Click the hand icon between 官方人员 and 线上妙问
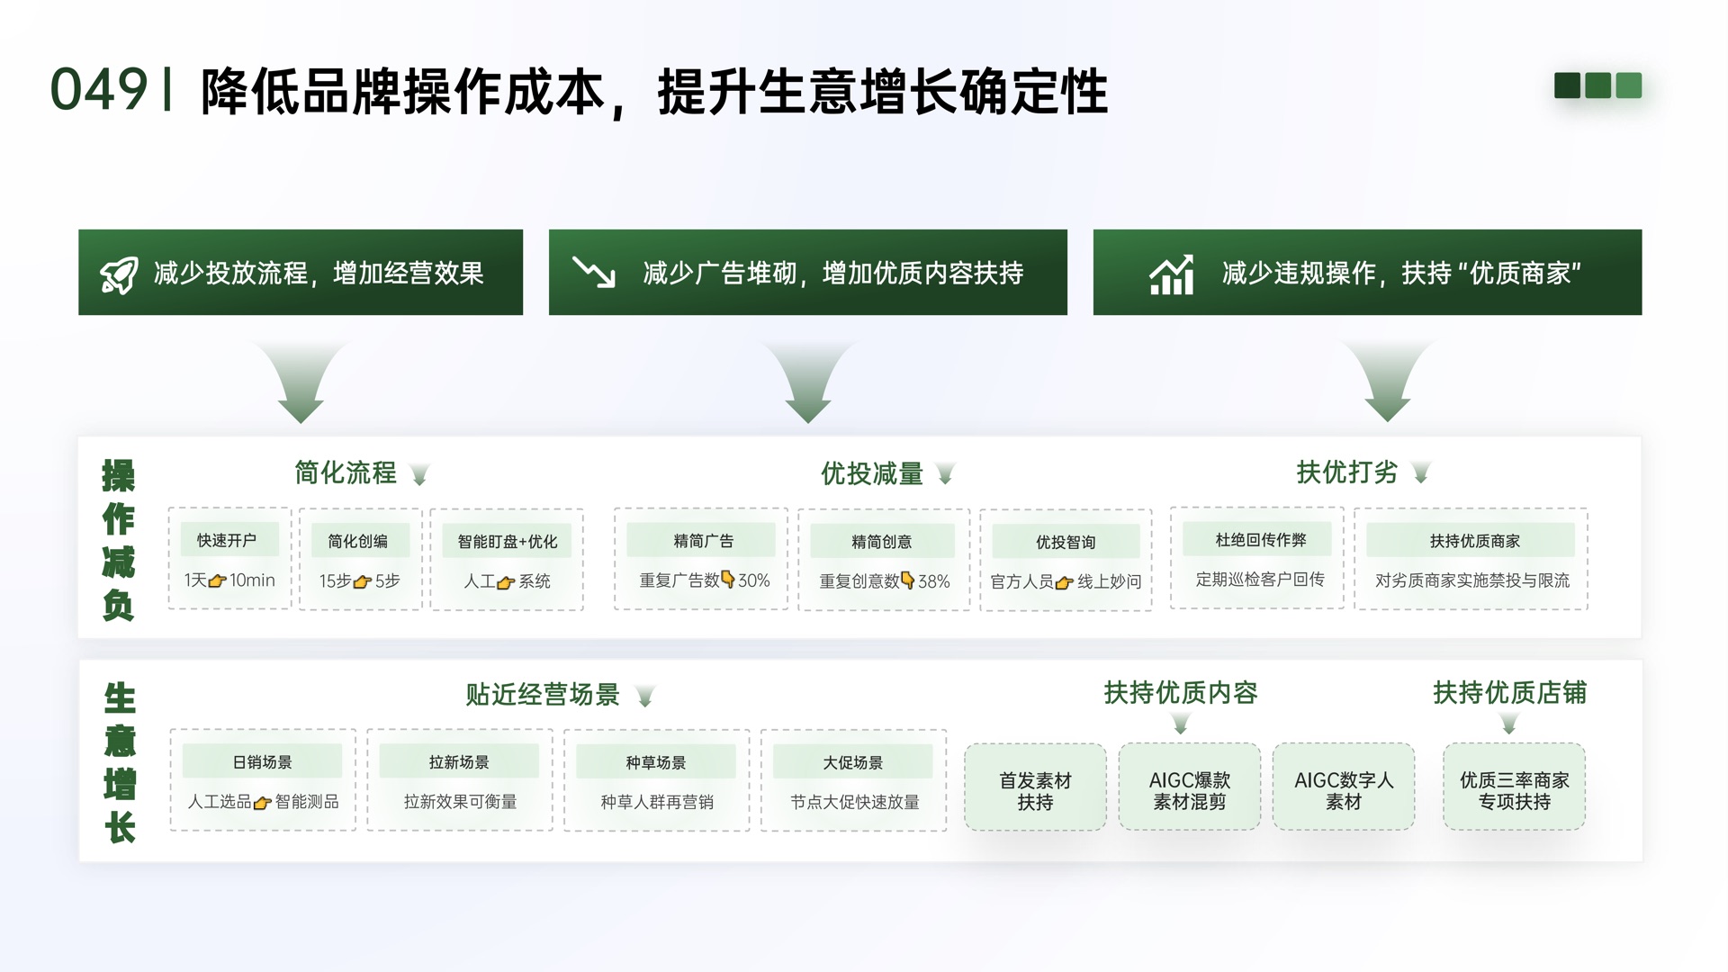This screenshot has width=1728, height=972. [x=1065, y=582]
